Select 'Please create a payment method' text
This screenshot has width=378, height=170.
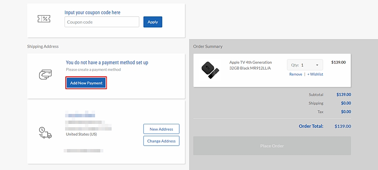pyautogui.click(x=93, y=70)
